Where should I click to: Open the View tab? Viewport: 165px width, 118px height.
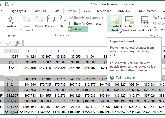[87, 11]
